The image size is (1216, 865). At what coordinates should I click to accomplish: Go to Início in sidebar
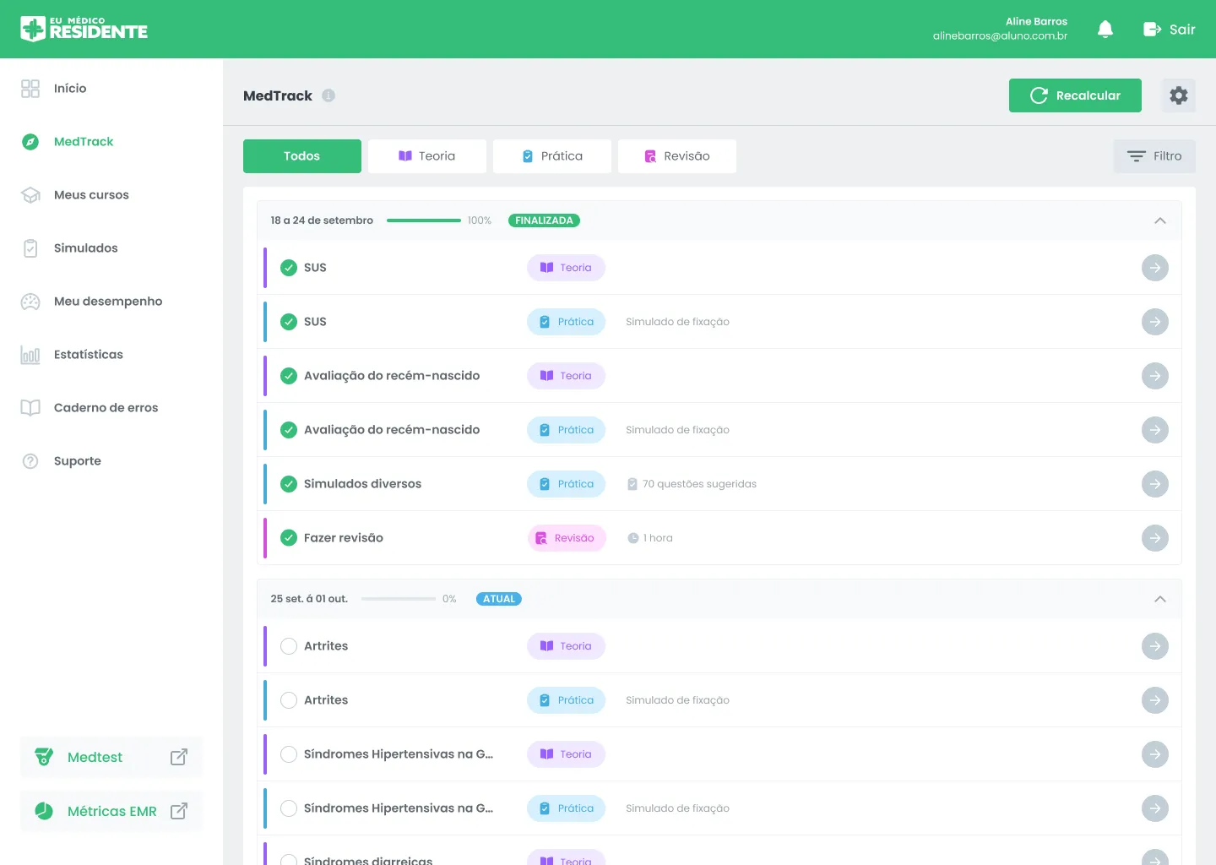pos(70,89)
